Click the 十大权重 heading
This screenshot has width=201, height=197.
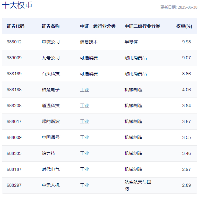coord(17,5)
